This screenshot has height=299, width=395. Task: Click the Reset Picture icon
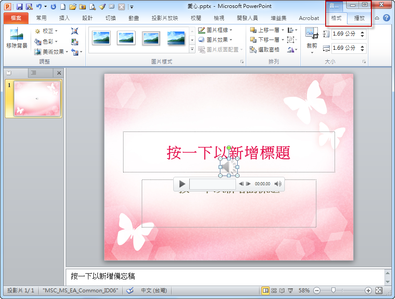tap(75, 52)
